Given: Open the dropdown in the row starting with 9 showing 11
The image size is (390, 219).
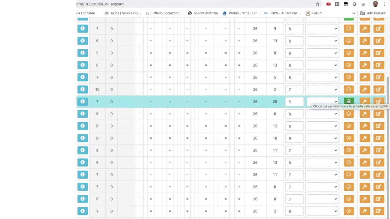Looking at the screenshot, I should (x=322, y=150).
